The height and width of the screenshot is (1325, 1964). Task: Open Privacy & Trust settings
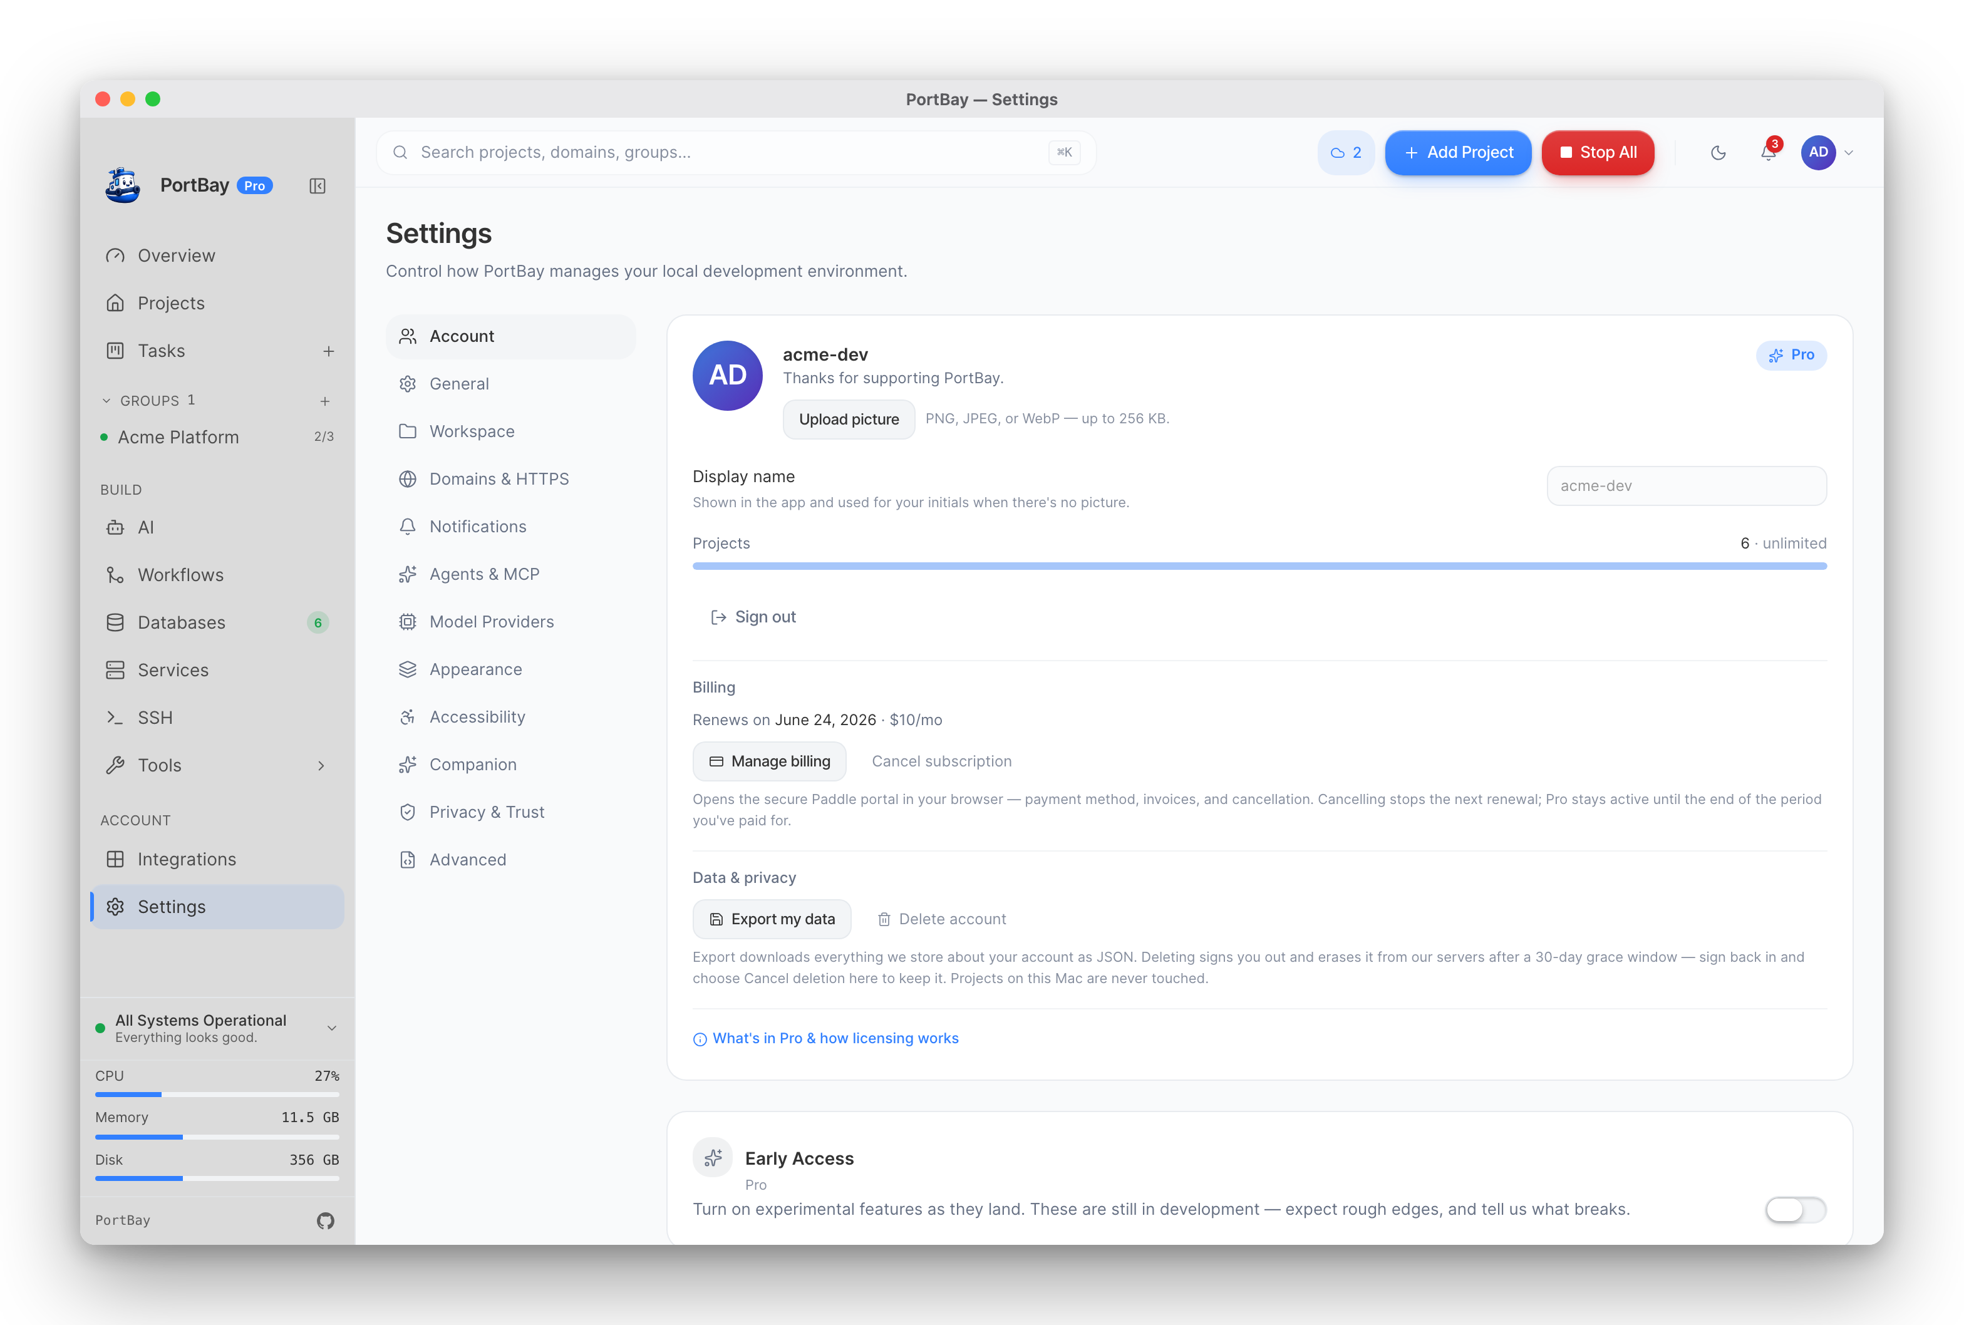pyautogui.click(x=510, y=813)
